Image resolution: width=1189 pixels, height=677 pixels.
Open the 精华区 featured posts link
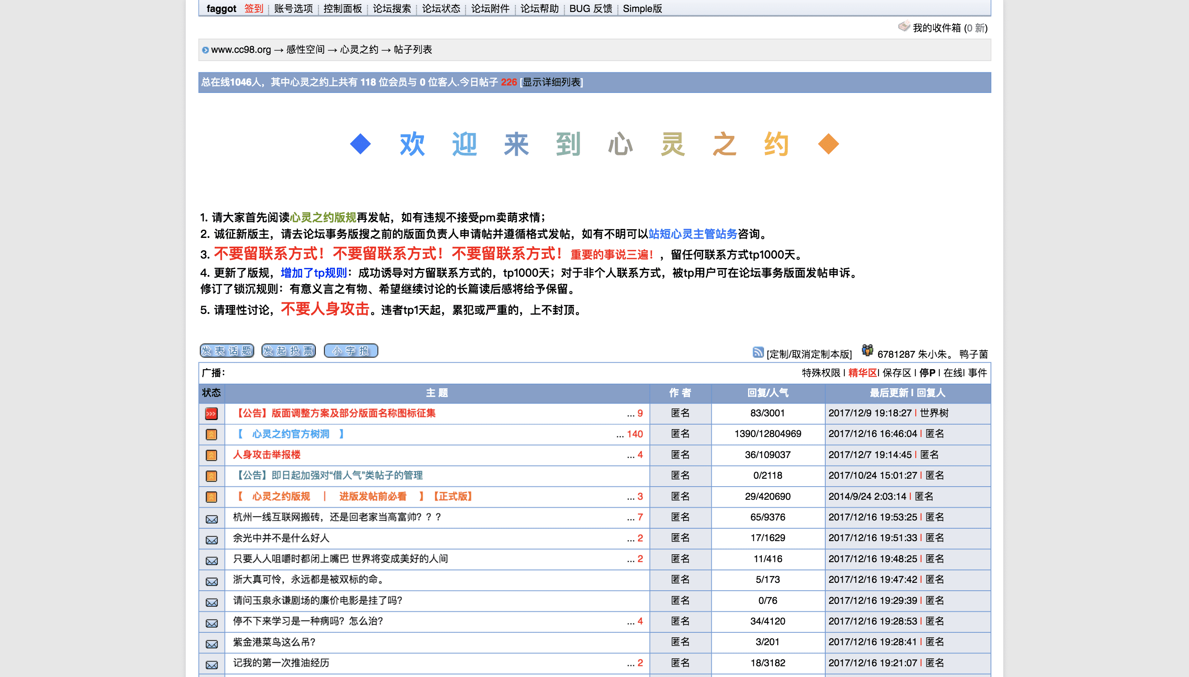862,373
